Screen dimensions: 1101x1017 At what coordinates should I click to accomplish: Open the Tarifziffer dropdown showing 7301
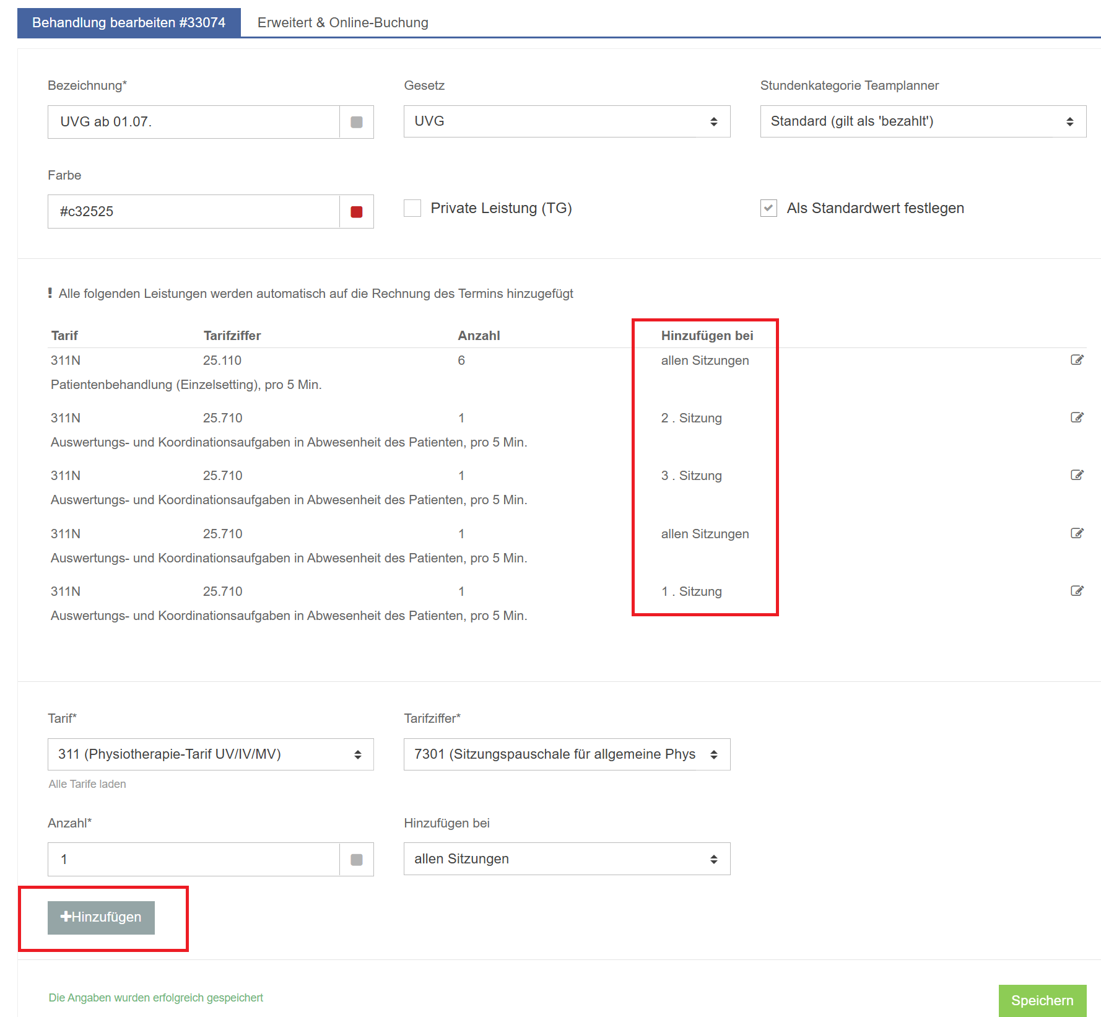point(567,754)
